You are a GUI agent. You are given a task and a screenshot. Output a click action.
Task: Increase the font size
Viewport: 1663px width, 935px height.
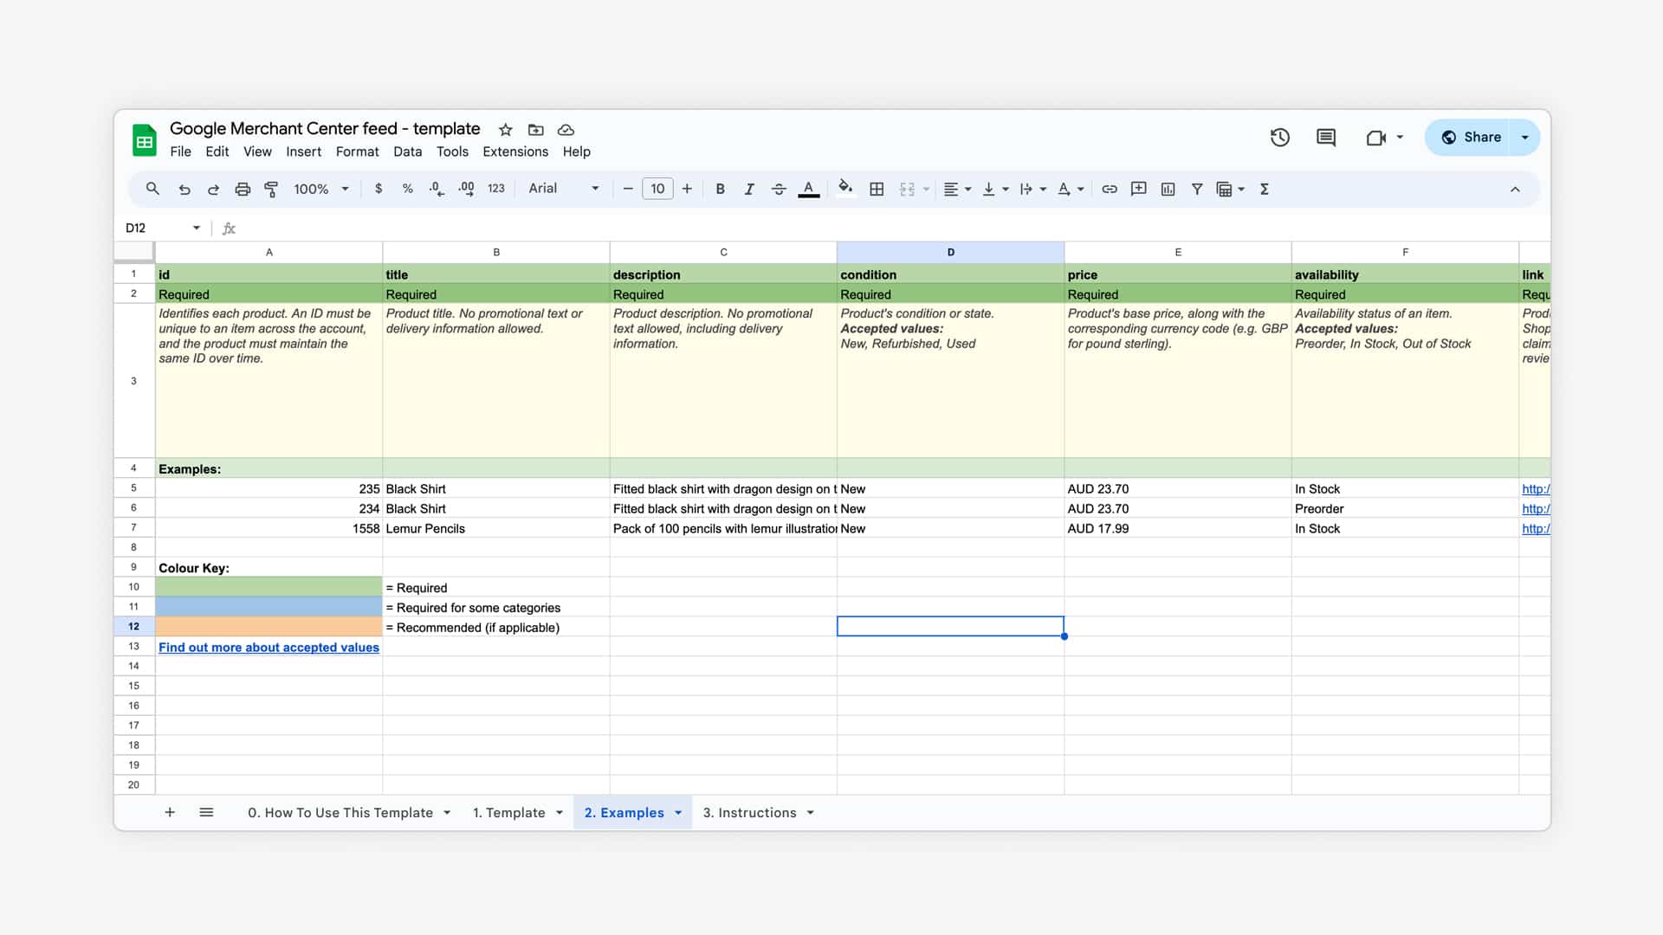pos(687,189)
